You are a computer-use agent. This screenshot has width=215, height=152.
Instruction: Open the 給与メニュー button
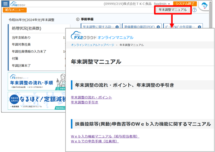pyautogui.click(x=15, y=10)
